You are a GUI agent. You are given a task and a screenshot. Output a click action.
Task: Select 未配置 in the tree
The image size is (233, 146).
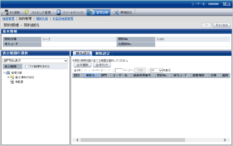tap(19, 82)
